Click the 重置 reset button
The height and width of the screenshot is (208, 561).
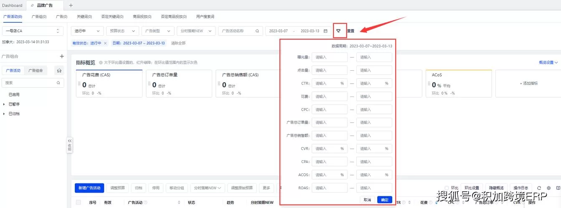pyautogui.click(x=350, y=31)
